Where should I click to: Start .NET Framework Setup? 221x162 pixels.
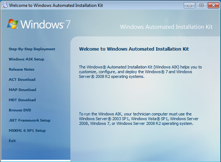click(30, 120)
